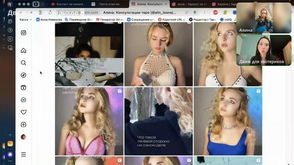Image resolution: width=294 pixels, height=165 pixels.
Task: Open the Редактор | Таро bookmark
Action: 203,19
